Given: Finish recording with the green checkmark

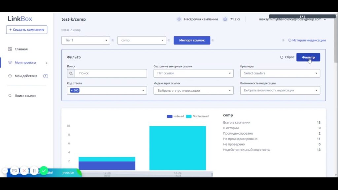Looking at the screenshot, I should (44, 171).
